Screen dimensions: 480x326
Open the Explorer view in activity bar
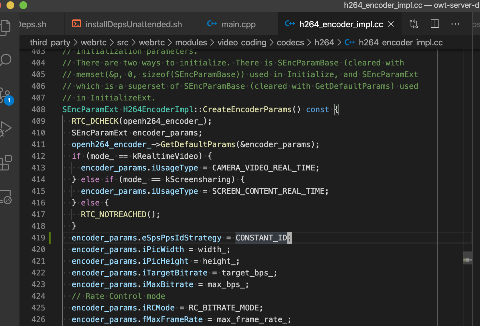[x=6, y=28]
